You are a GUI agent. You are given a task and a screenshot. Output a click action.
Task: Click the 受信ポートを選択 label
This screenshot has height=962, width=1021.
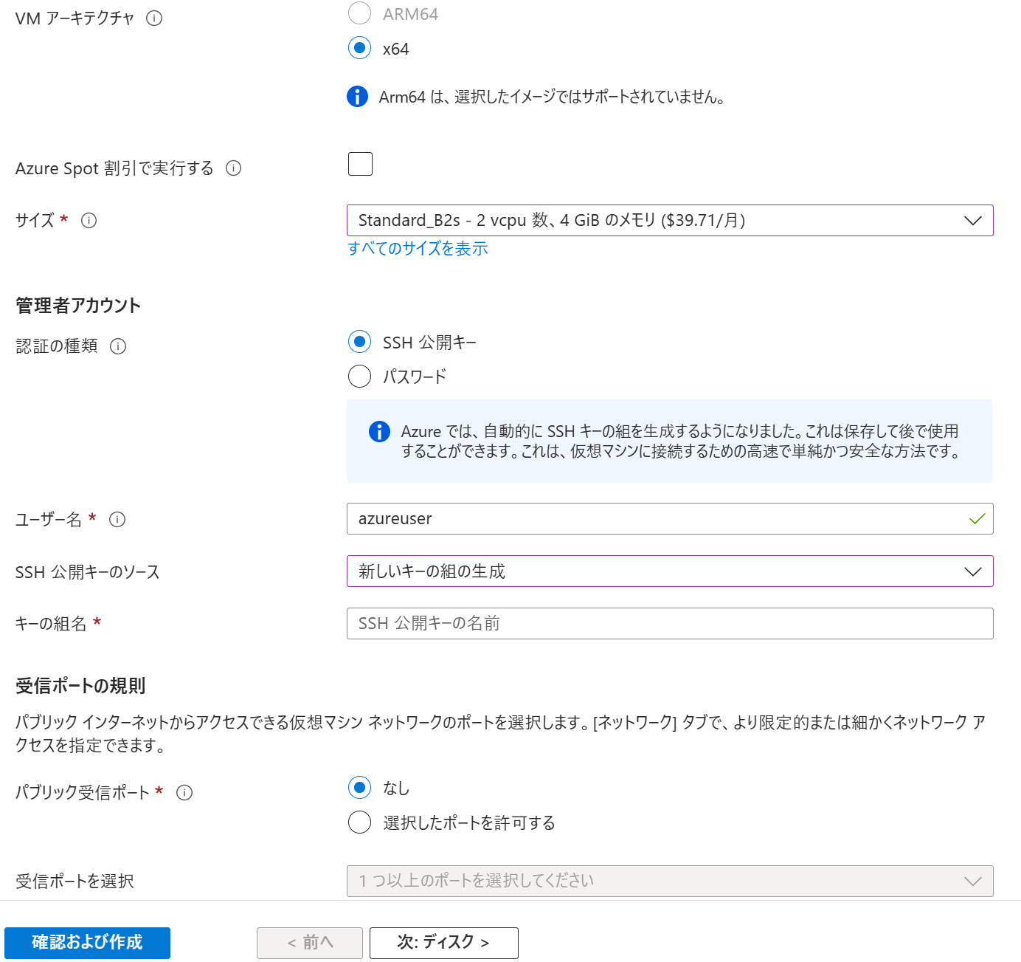[75, 882]
